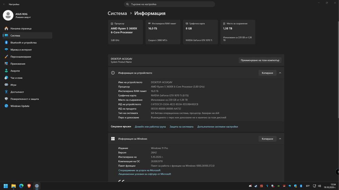Launch Brave browser from taskbar
Screen dimensions: 339x190
pyautogui.click(x=29, y=186)
